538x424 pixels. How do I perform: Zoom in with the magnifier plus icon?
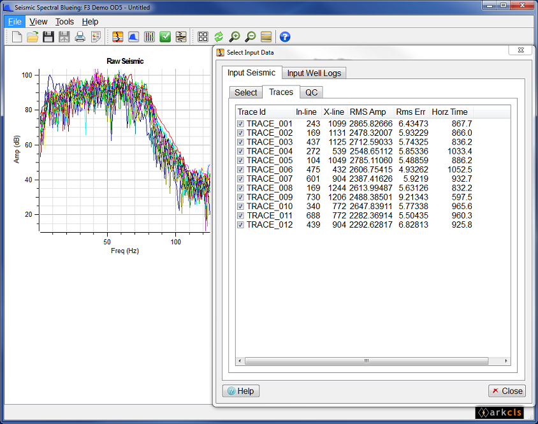coord(235,37)
